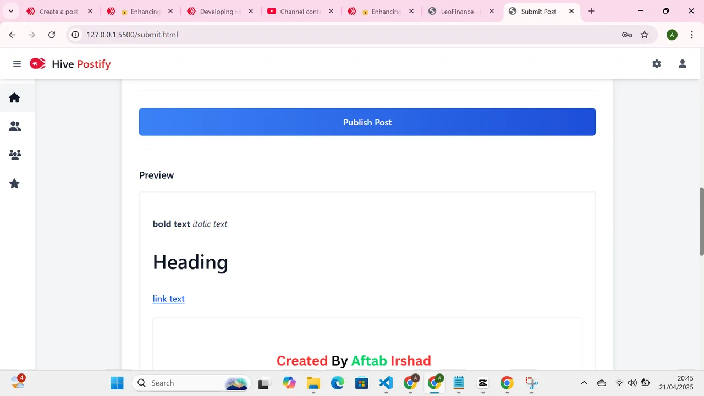Viewport: 704px width, 396px height.
Task: Check the battery status icon
Action: (x=646, y=383)
